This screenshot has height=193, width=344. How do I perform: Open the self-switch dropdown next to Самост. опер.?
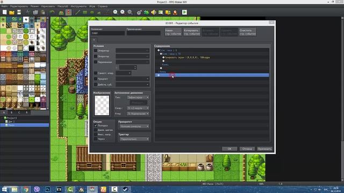click(x=124, y=73)
